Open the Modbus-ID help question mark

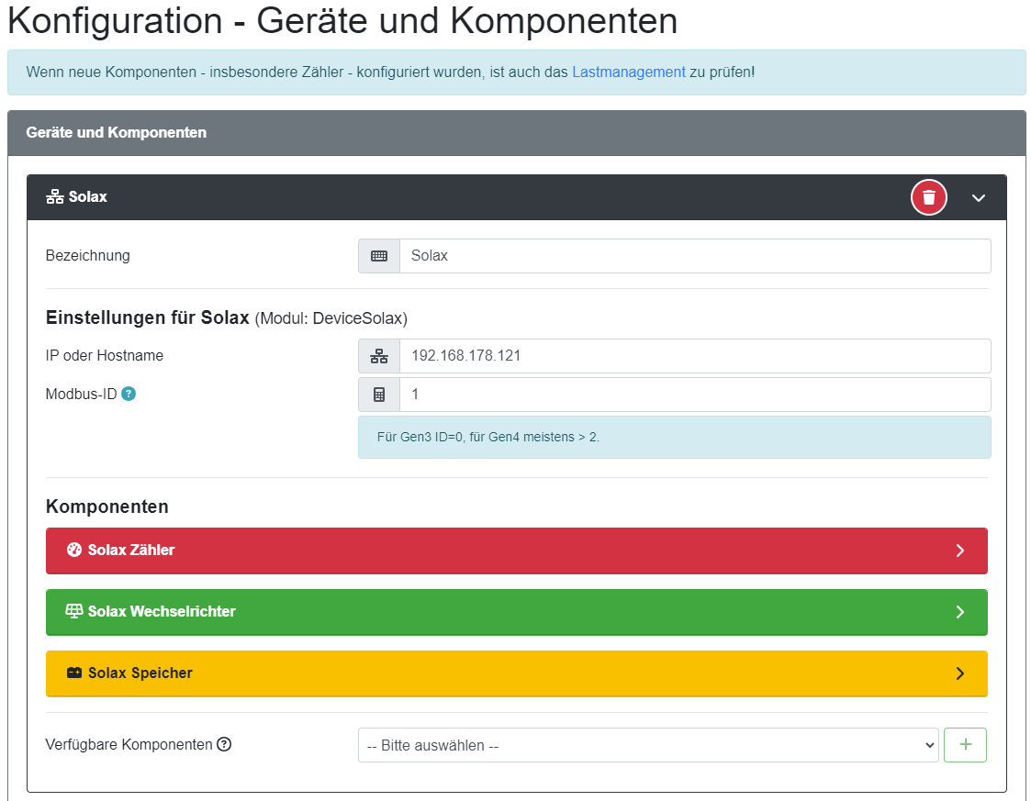click(x=129, y=394)
